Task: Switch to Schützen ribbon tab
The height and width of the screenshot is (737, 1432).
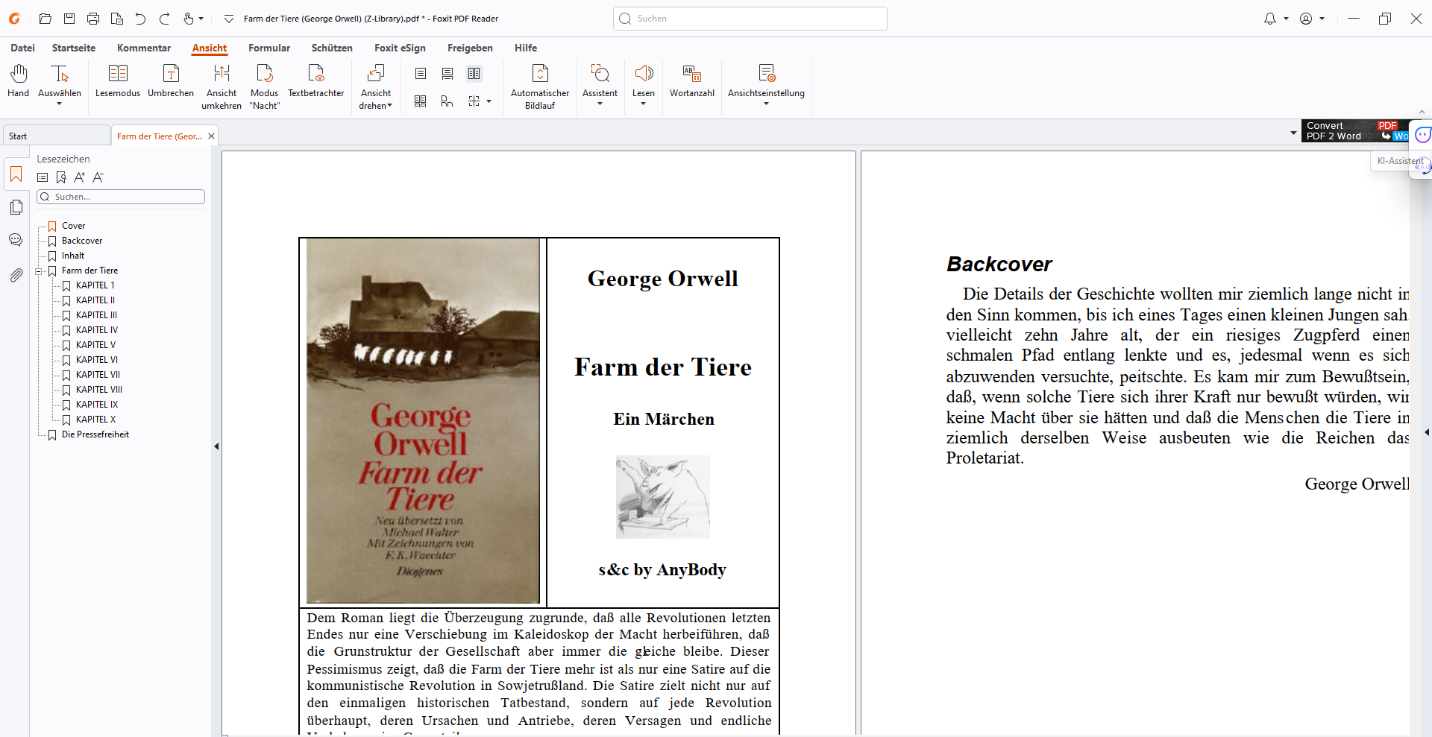Action: click(332, 48)
